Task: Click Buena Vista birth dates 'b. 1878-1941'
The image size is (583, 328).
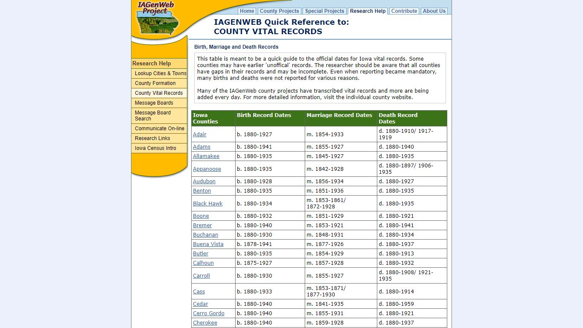Action: (x=254, y=244)
